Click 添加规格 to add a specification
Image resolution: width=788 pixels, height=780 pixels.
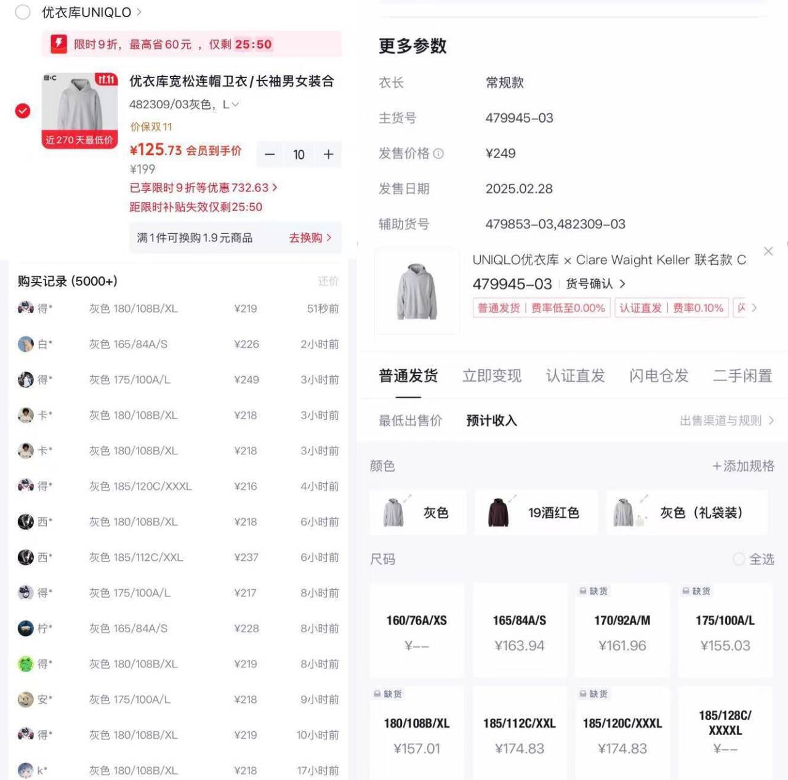pos(743,466)
